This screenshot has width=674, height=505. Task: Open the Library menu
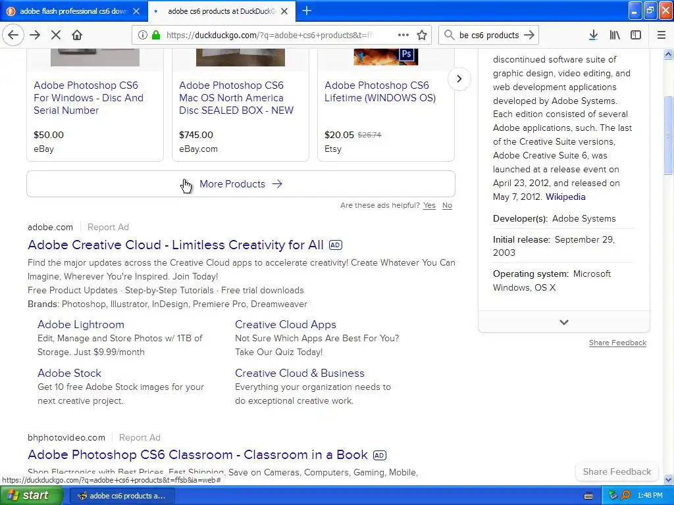pos(615,35)
